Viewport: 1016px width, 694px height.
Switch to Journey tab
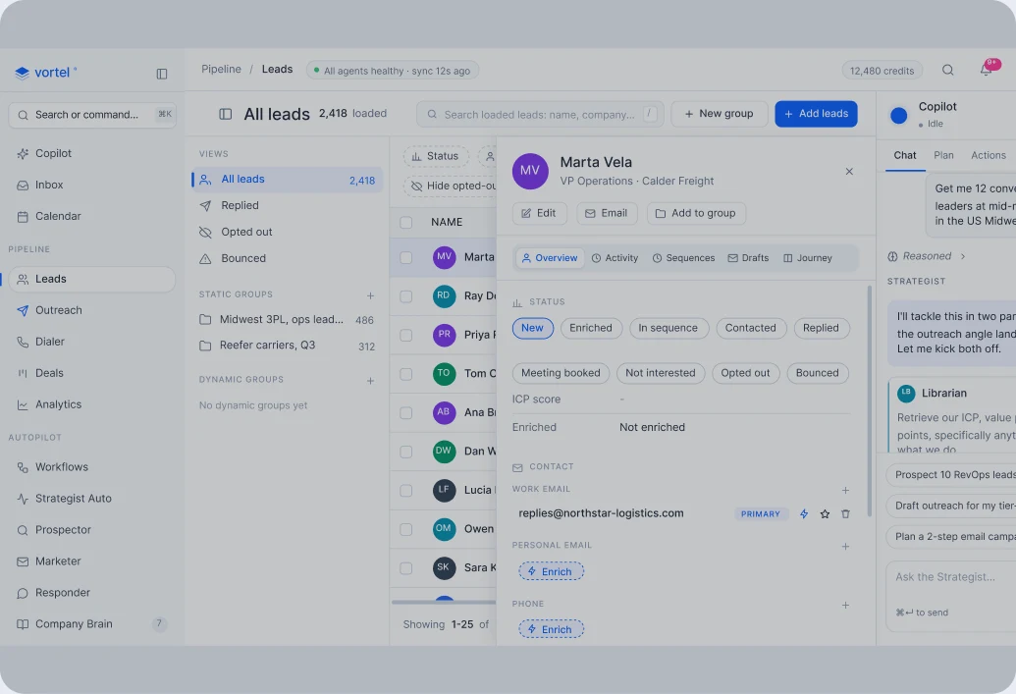click(807, 258)
